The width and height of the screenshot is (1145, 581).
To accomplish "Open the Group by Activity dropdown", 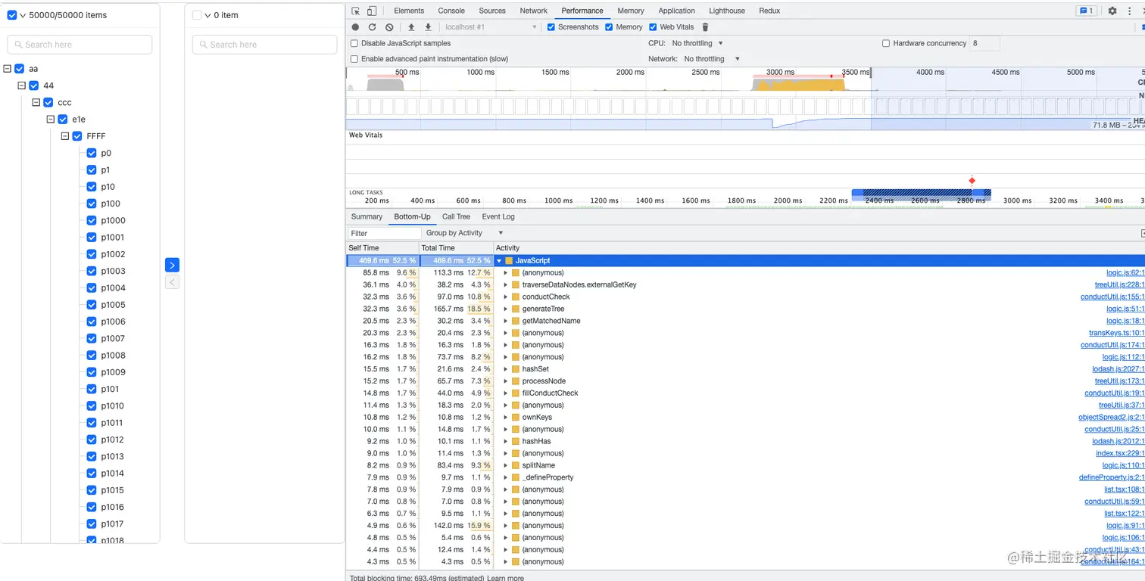I will [465, 233].
